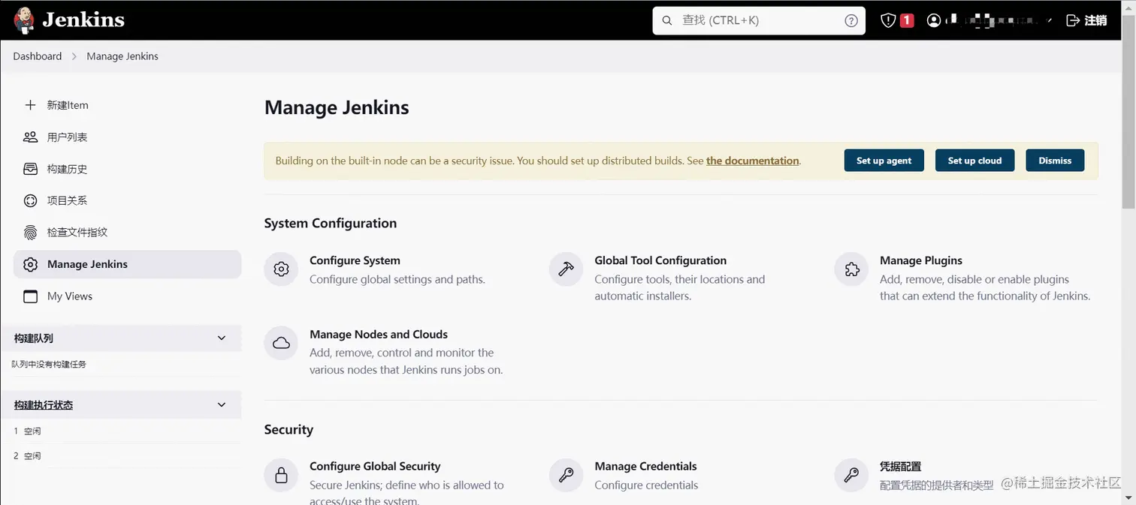Screen dimensions: 1136x505
Task: Click the Manage Nodes and Clouds cloud icon
Action: (282, 343)
